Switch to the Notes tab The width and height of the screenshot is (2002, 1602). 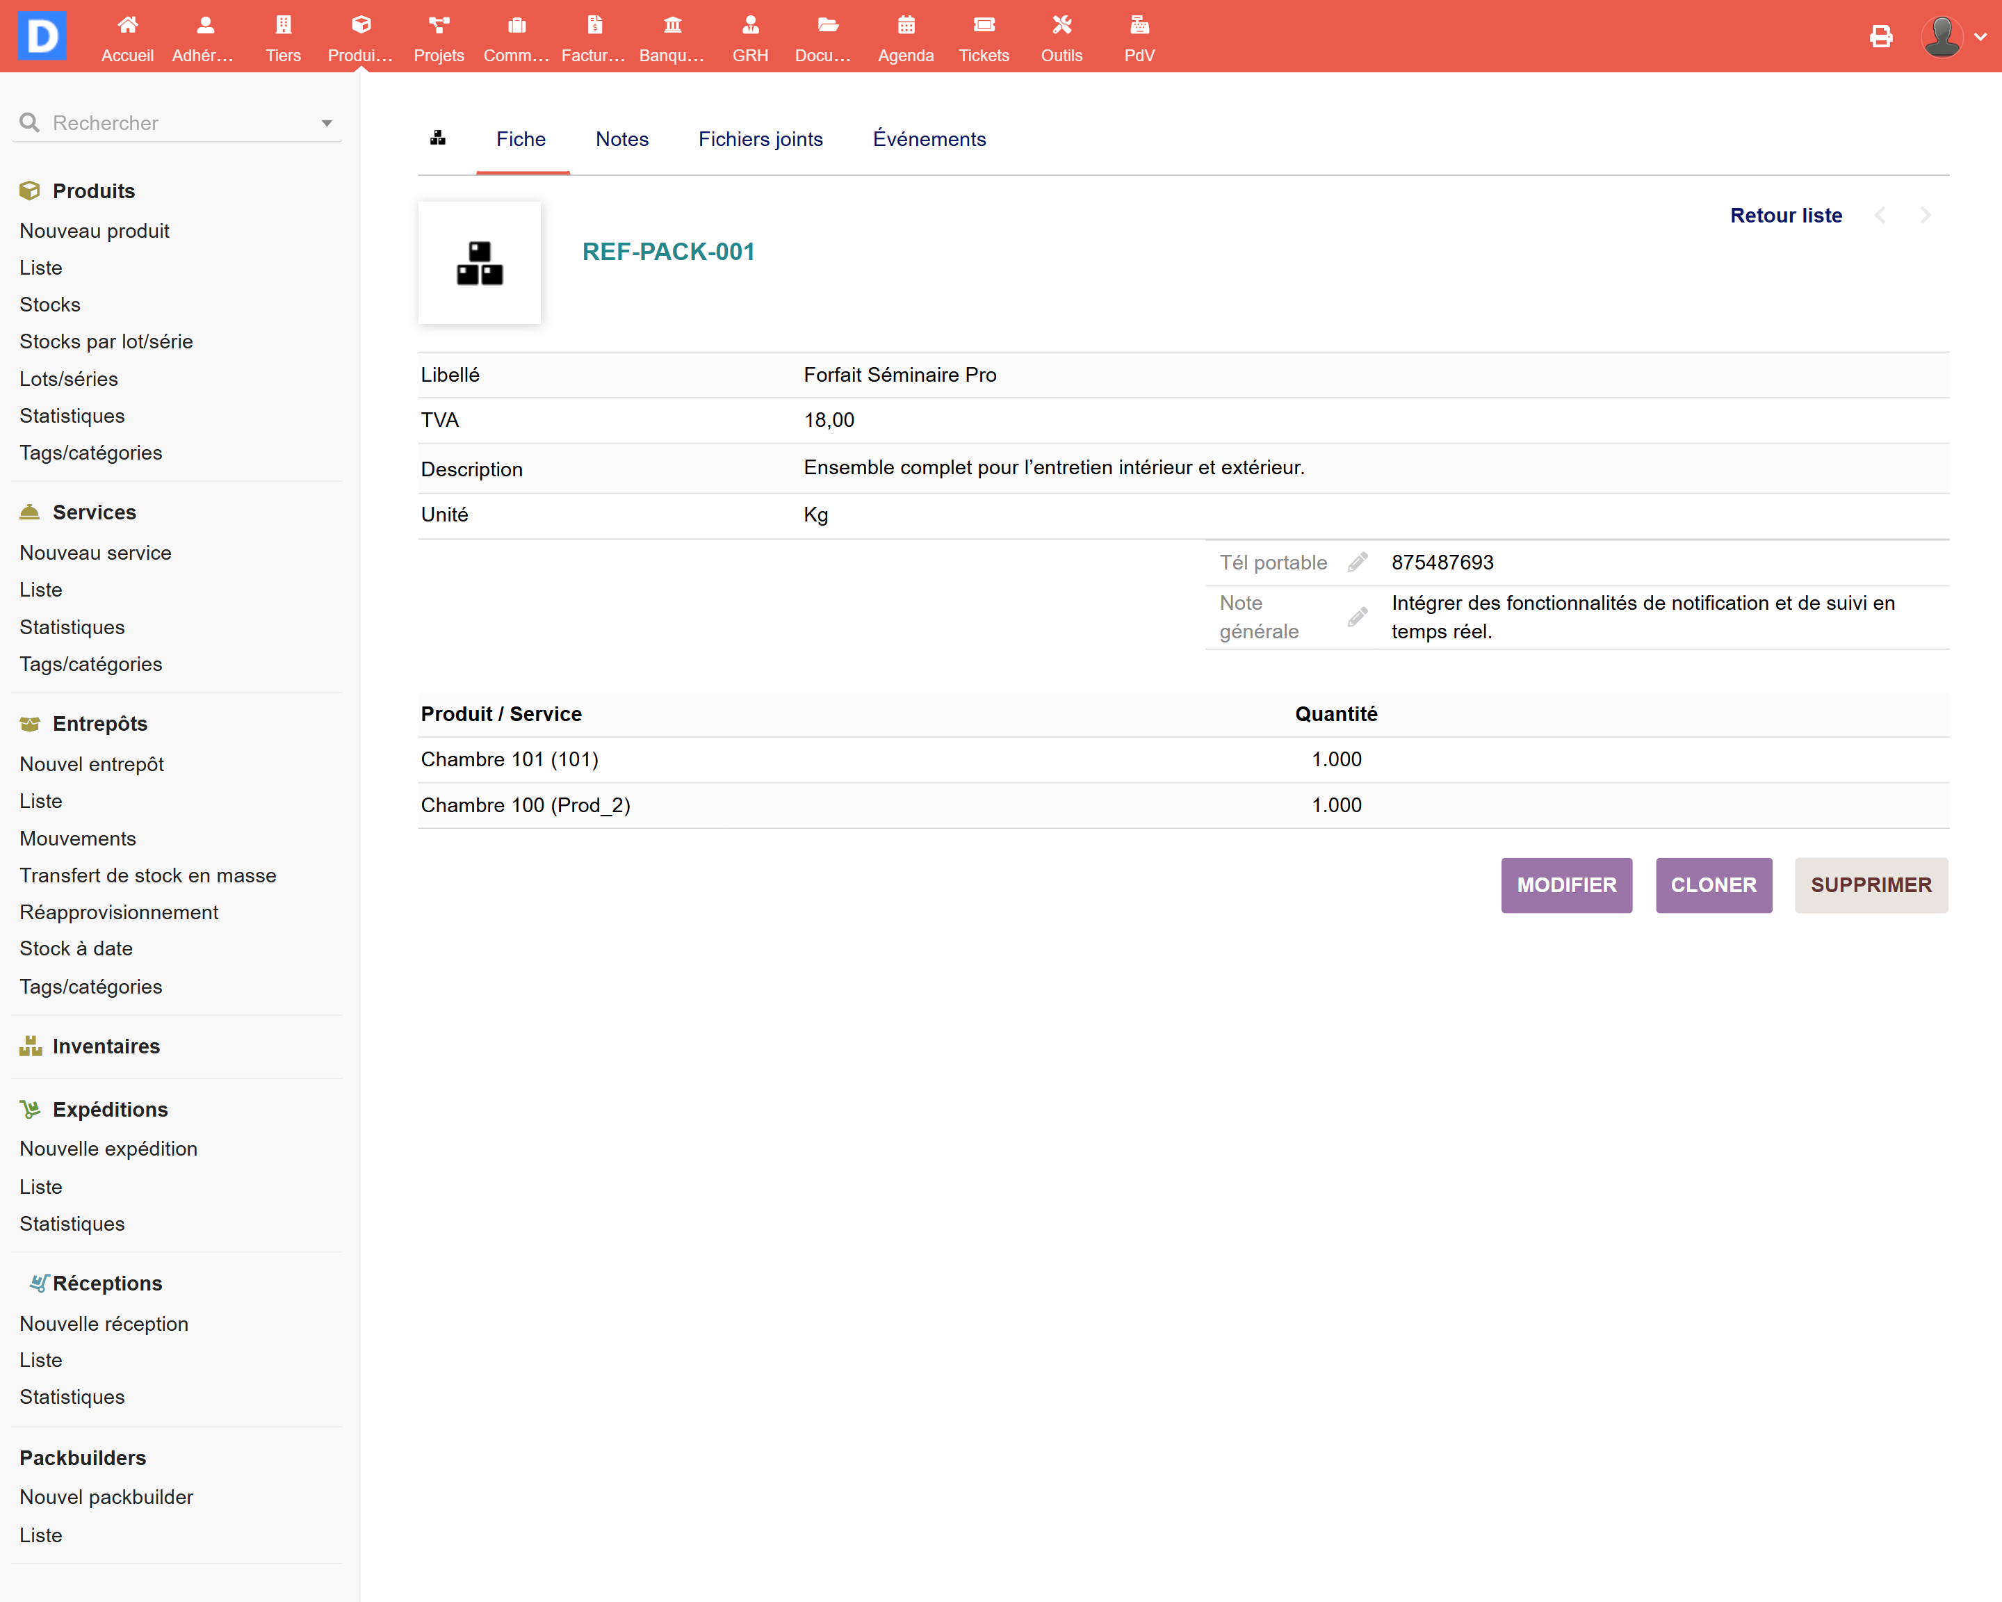pos(621,139)
